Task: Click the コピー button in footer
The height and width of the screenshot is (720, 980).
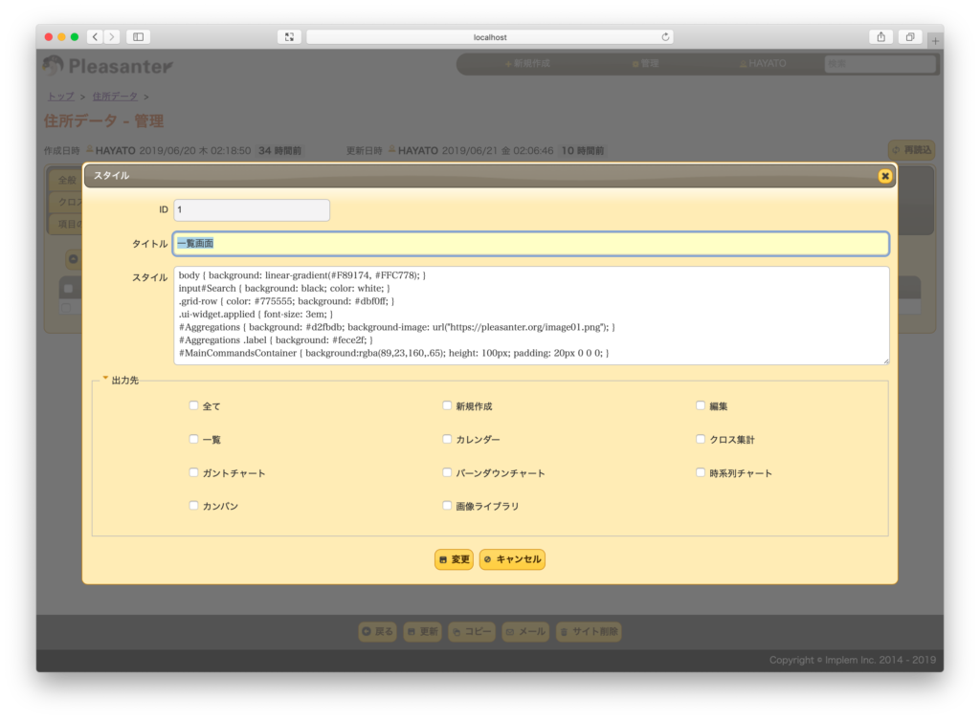Action: (472, 631)
